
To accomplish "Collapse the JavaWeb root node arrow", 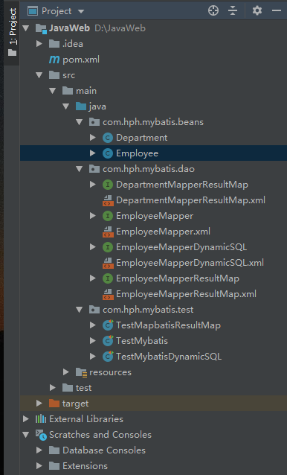I will [x=26, y=28].
